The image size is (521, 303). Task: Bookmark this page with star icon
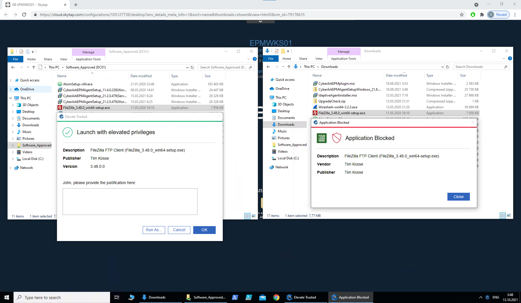(x=462, y=15)
